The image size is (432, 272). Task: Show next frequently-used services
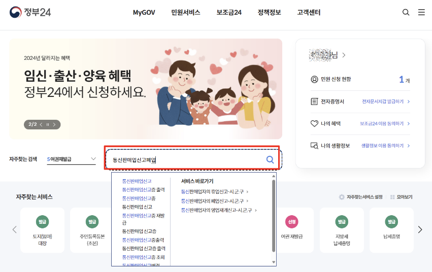click(x=420, y=229)
